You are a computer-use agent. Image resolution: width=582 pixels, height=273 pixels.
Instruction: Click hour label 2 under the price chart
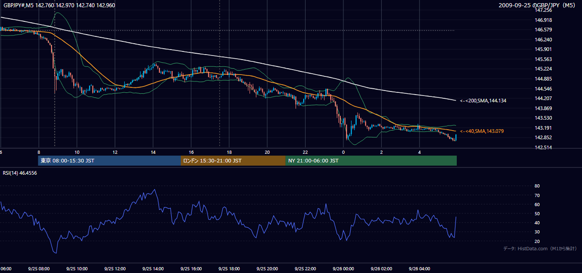tap(381, 152)
